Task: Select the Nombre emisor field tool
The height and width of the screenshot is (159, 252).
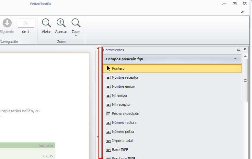Action: click(172, 86)
